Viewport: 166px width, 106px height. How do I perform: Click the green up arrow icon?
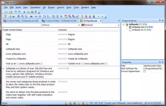99,16
